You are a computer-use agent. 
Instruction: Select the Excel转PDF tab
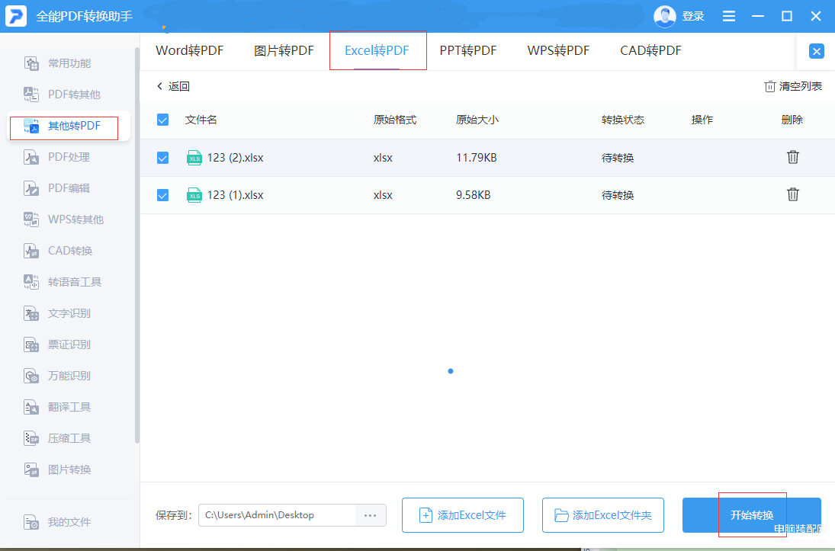point(377,50)
